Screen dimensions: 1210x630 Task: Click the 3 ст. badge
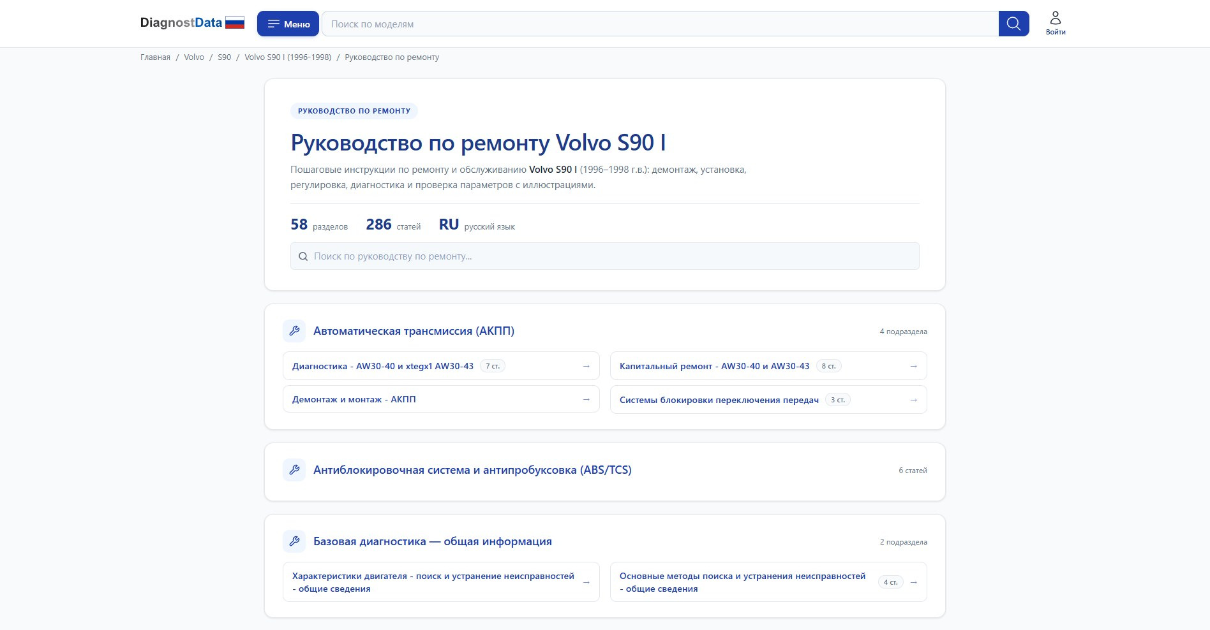838,400
